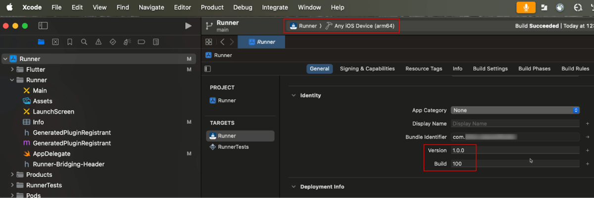Show the Test navigator diamond icon
Image resolution: width=594 pixels, height=198 pixels.
tap(113, 42)
